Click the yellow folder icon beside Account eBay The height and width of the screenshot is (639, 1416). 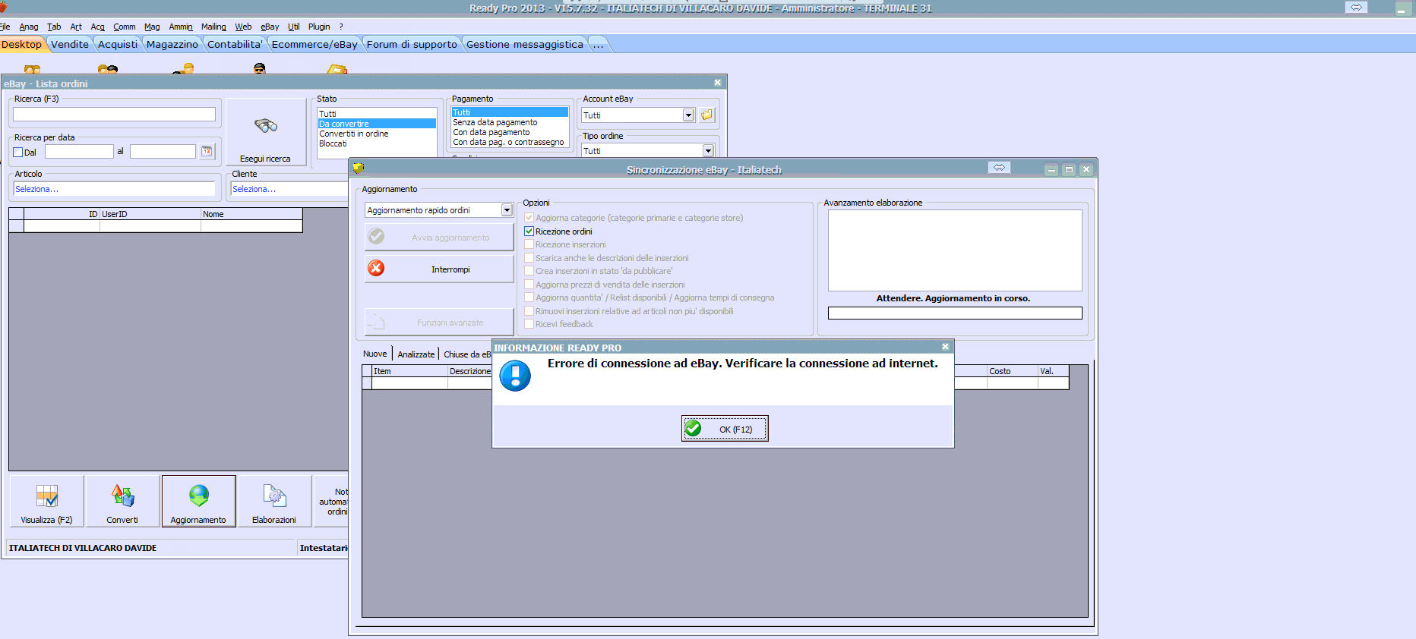pyautogui.click(x=707, y=115)
